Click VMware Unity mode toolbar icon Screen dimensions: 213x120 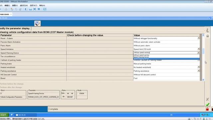39,9
